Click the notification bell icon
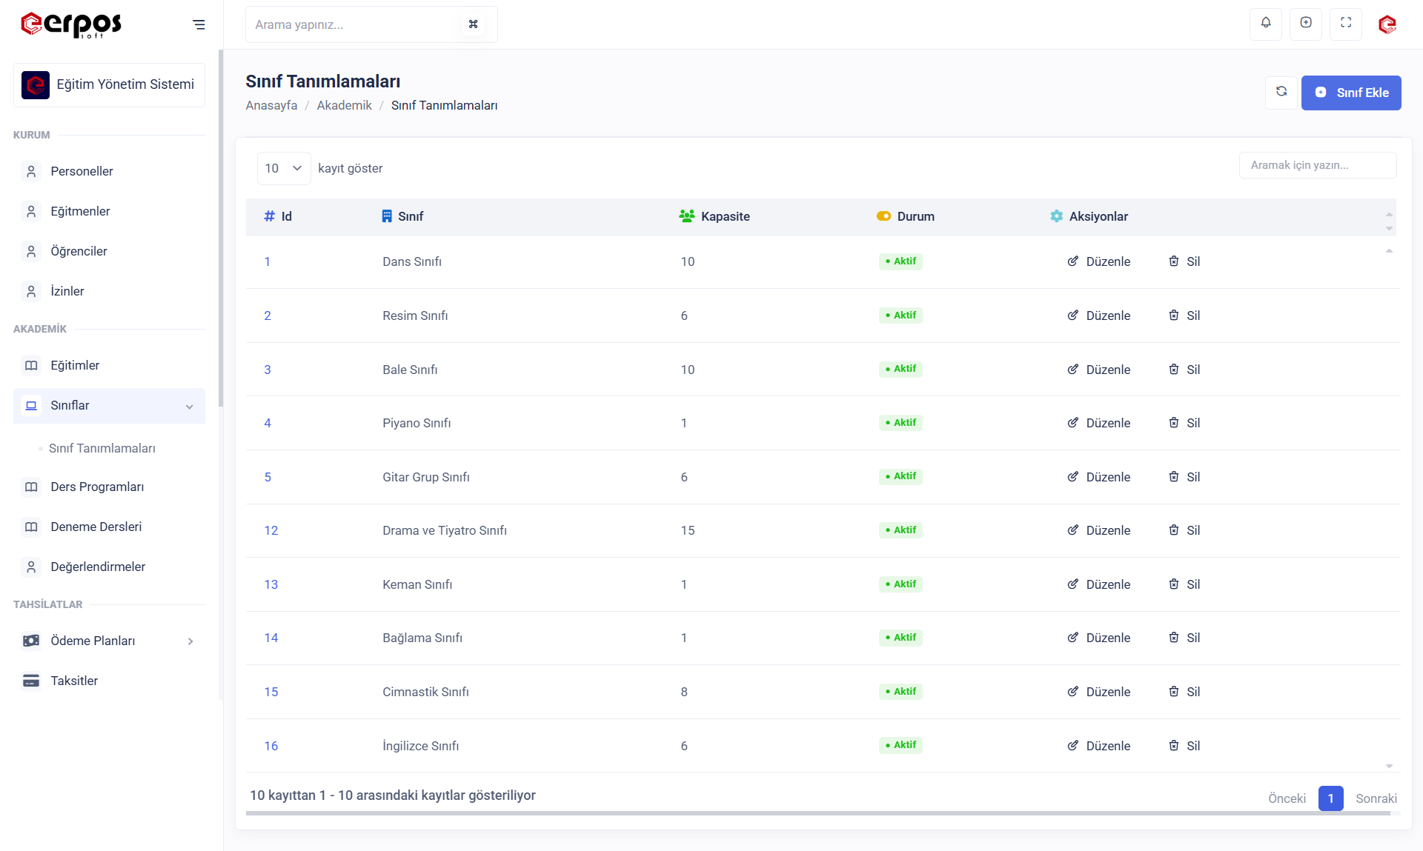 coord(1266,23)
